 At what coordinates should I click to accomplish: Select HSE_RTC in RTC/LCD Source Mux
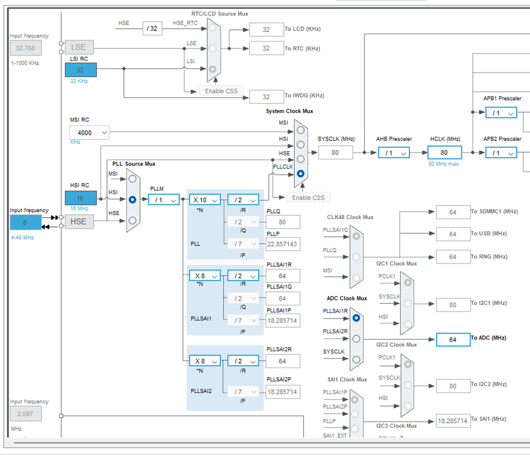212,28
